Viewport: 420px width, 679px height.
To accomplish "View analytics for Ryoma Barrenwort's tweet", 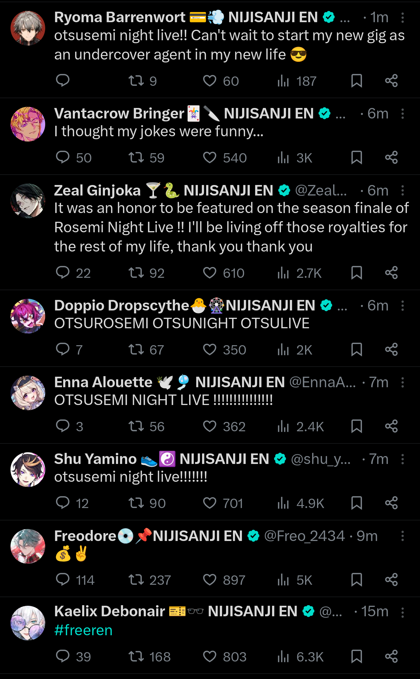I will pos(283,81).
